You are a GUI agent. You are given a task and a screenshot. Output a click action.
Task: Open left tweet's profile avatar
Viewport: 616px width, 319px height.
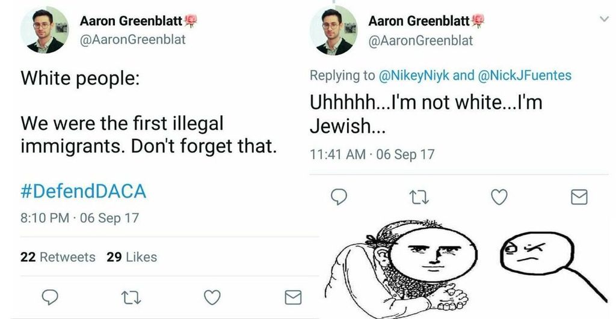pyautogui.click(x=43, y=31)
